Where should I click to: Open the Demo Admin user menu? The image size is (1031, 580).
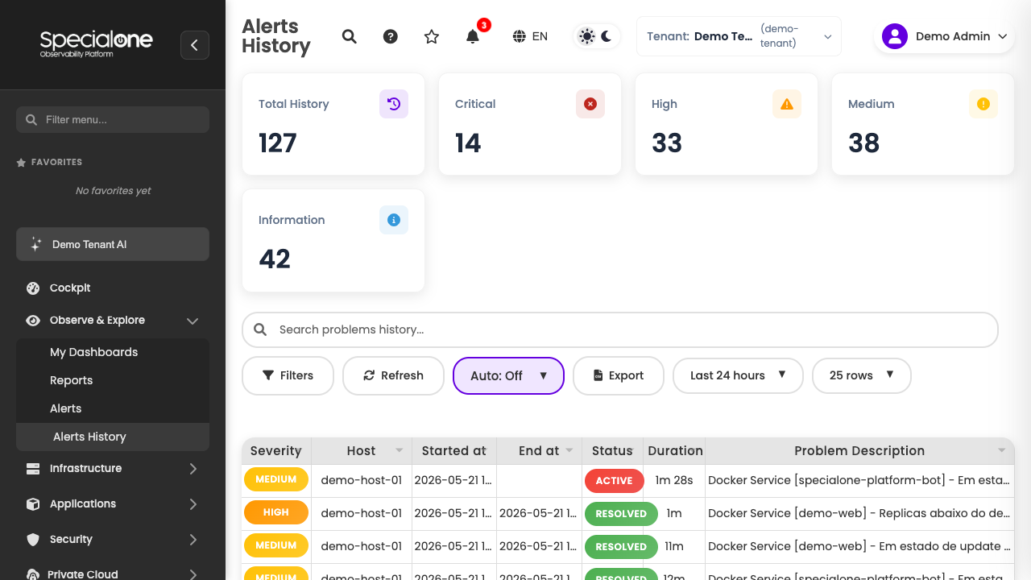click(945, 36)
